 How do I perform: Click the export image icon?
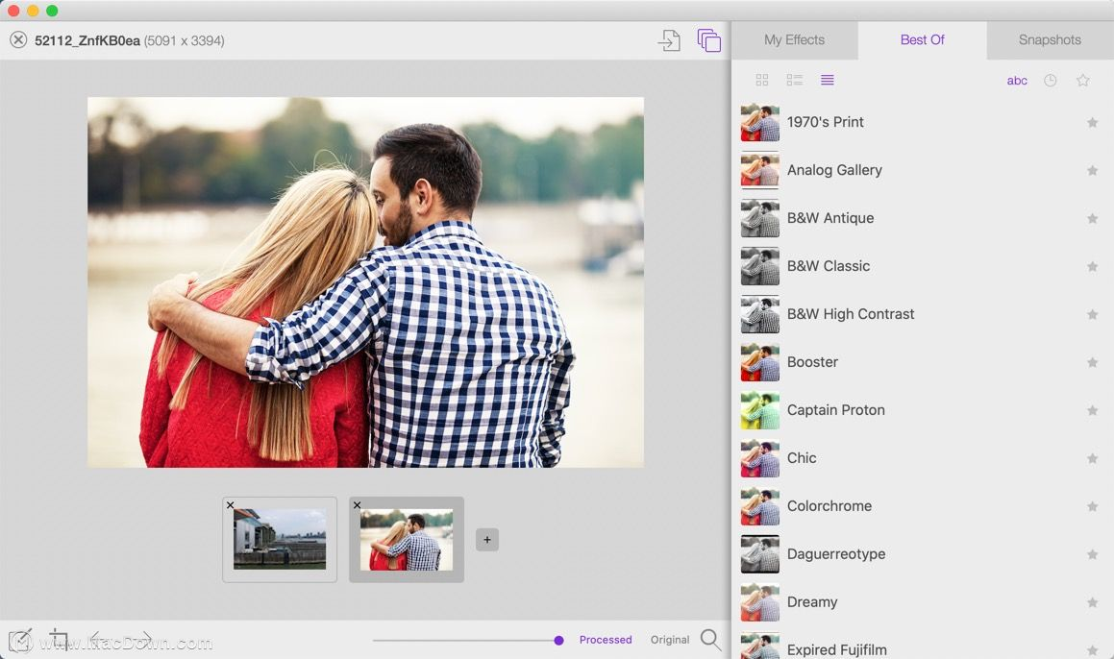point(669,40)
